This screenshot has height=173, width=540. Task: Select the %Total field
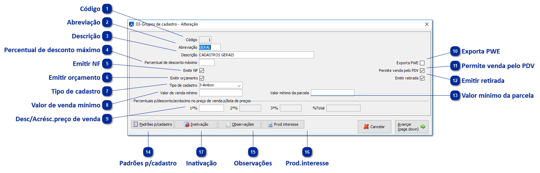click(x=343, y=108)
